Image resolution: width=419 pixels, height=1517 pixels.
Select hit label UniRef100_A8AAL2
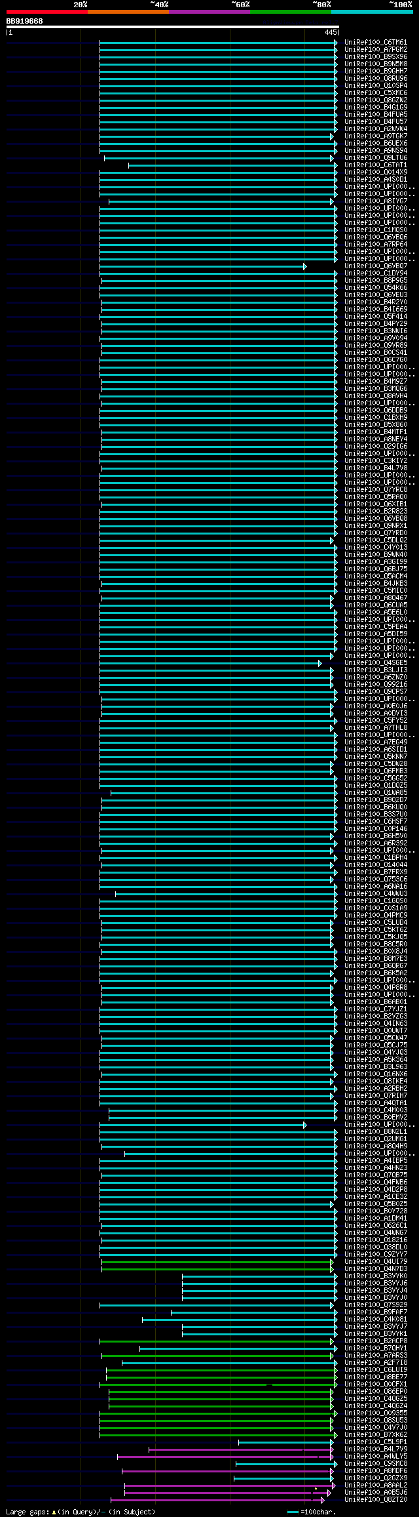click(376, 1486)
